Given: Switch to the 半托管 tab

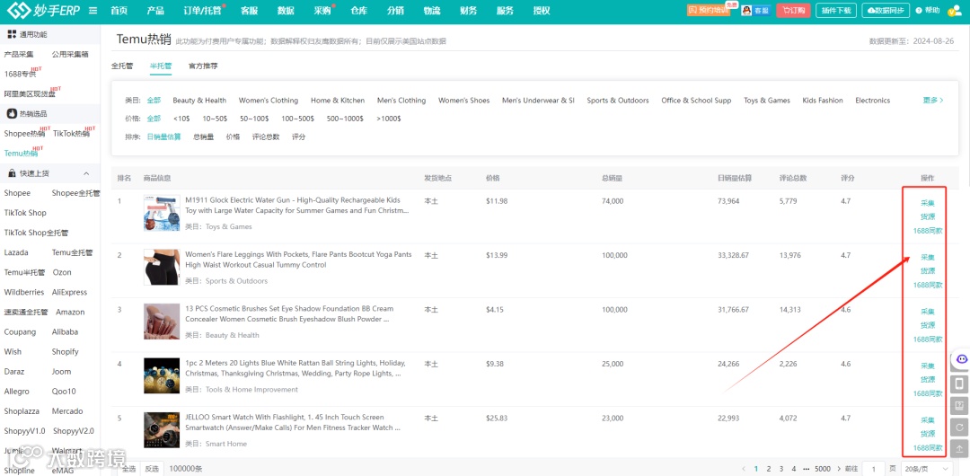Looking at the screenshot, I should (160, 66).
